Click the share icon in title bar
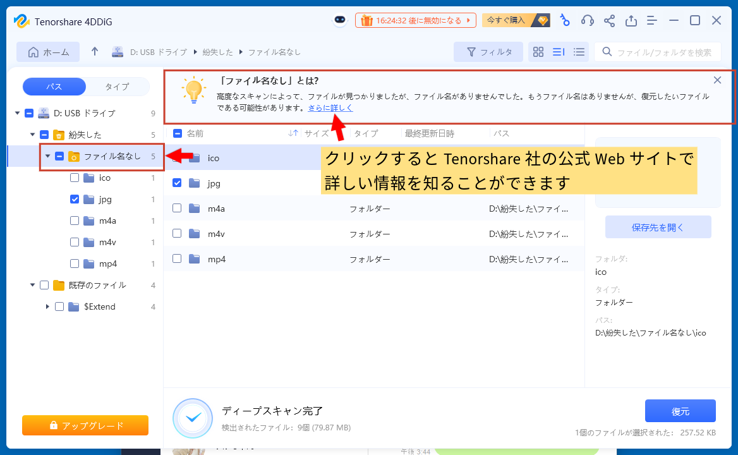 (x=610, y=20)
